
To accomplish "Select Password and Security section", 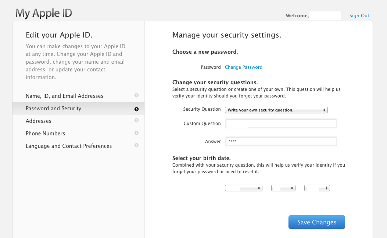I will 79,109.
